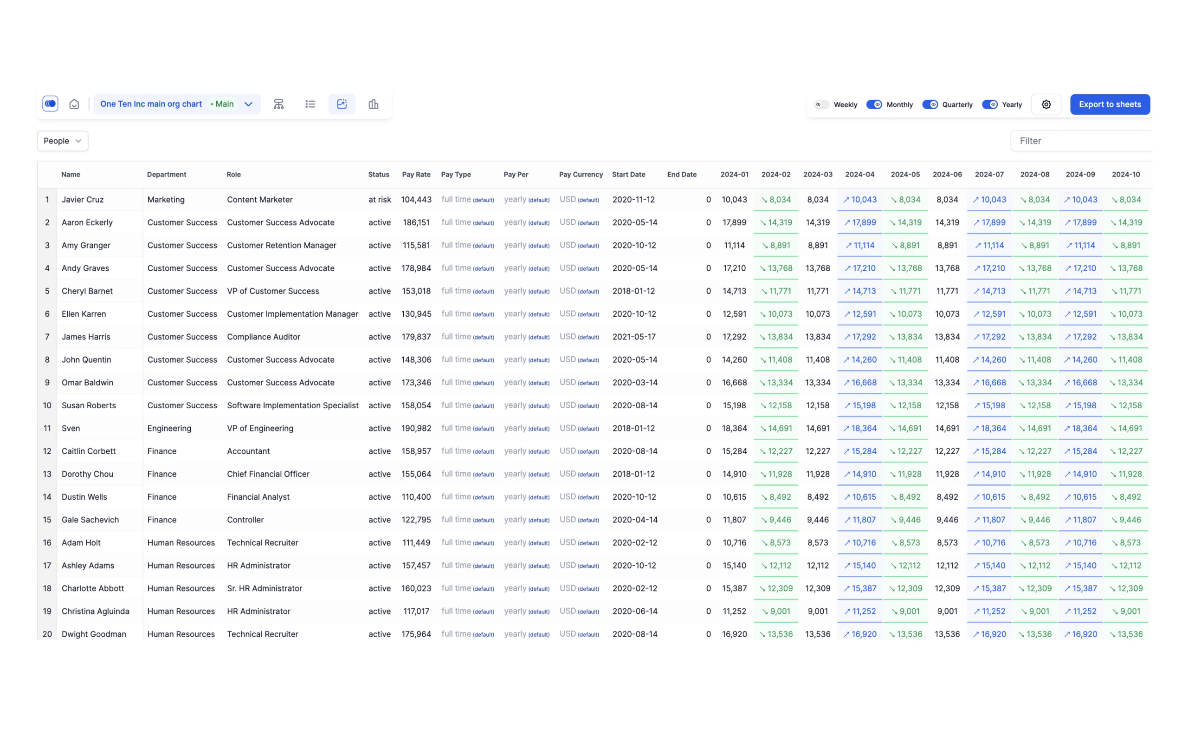The image size is (1188, 743).
Task: Click row number 13
Action: (47, 474)
